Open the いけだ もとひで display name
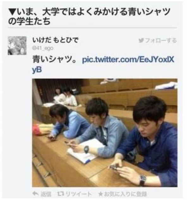Image resolution: width=190 pixels, height=203 pixels. (55, 40)
